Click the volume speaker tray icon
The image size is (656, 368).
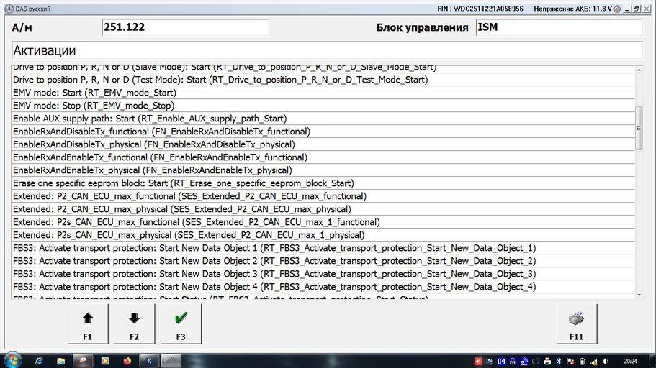tap(605, 362)
